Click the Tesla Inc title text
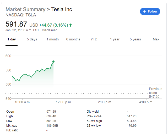Screen dimensions: 168x134 62,9
